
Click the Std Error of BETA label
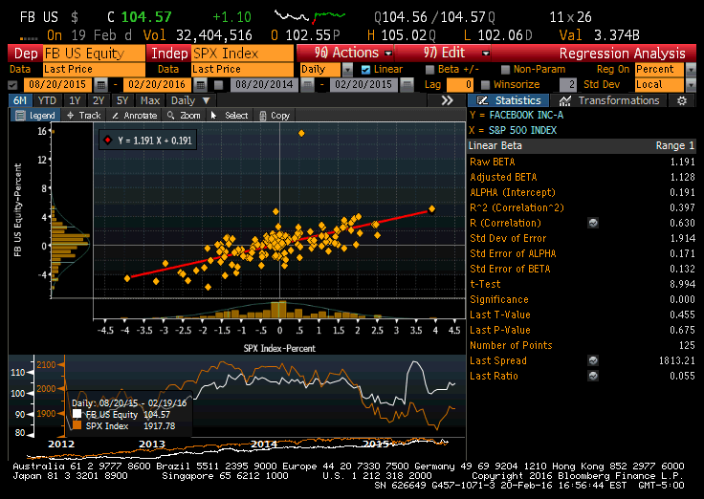510,269
